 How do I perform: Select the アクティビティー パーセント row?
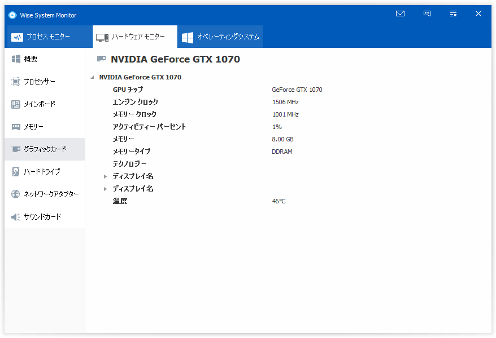pos(288,127)
